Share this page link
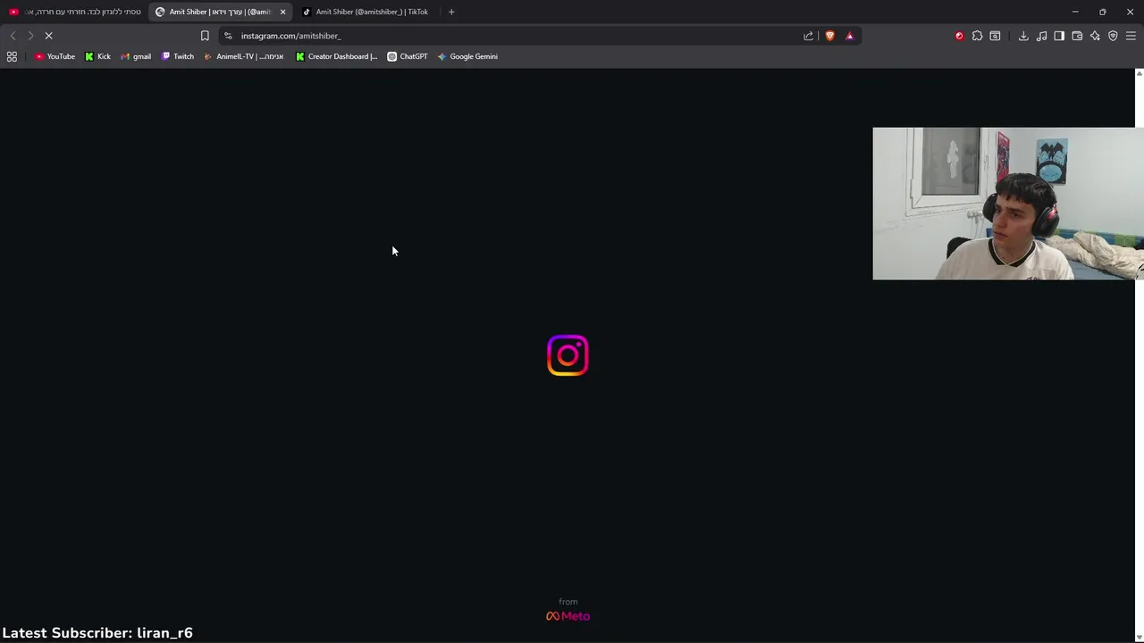This screenshot has width=1144, height=643. (809, 36)
